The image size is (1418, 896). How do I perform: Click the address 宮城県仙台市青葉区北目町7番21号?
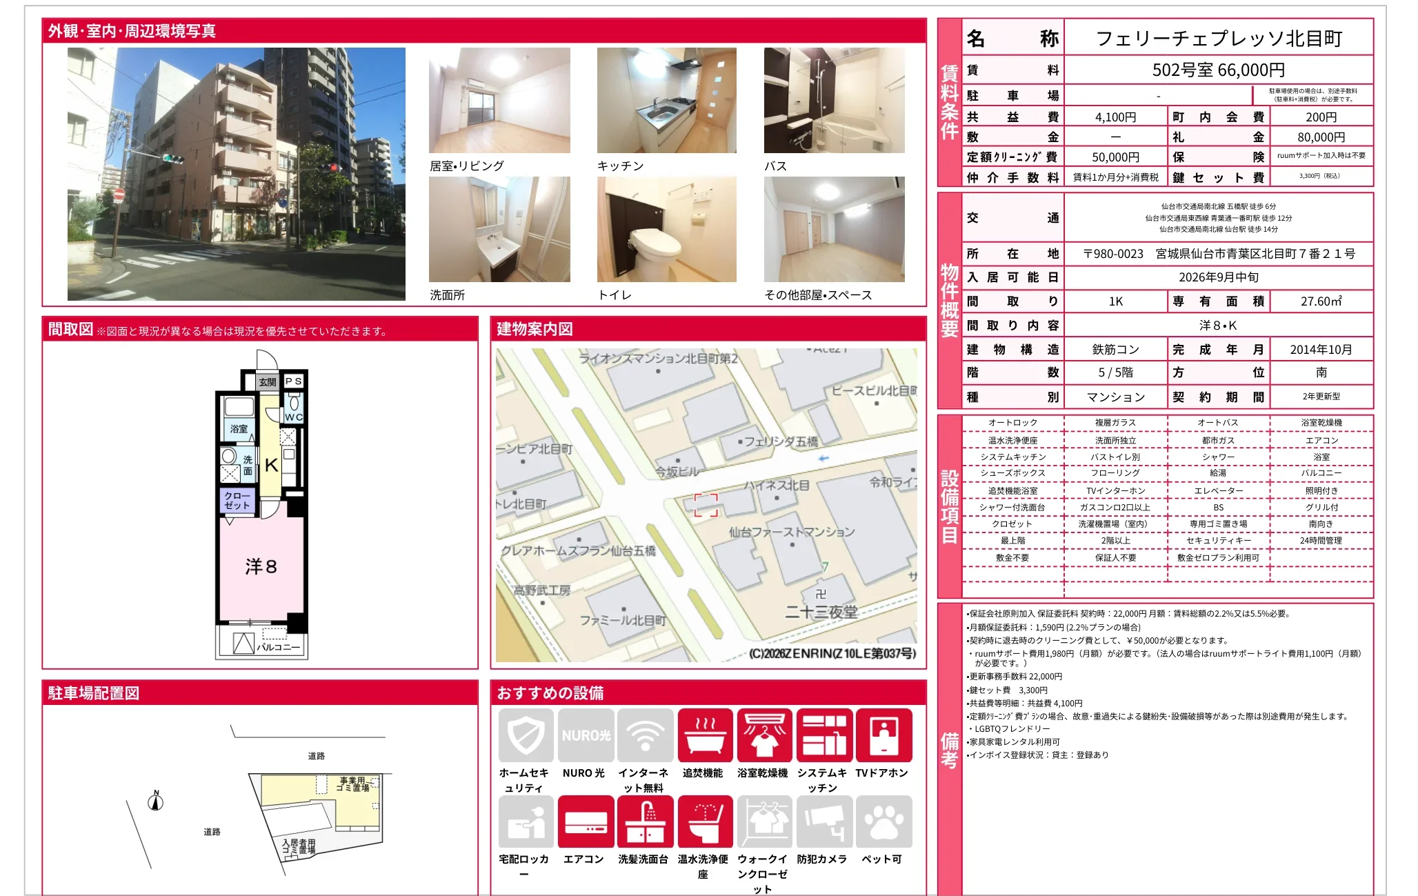tap(1255, 254)
